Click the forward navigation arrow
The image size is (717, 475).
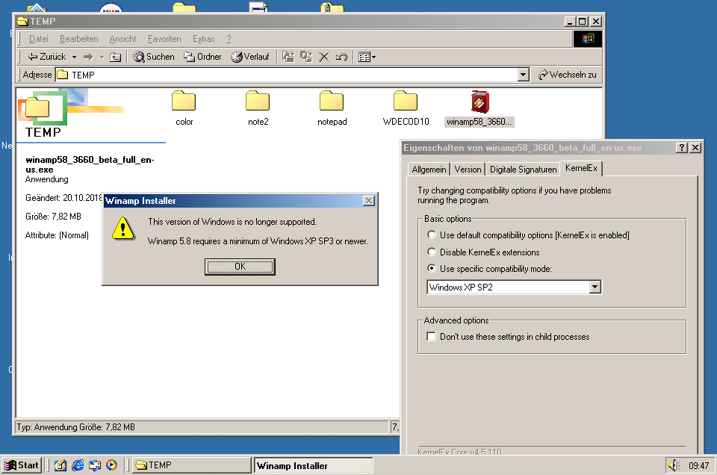click(88, 58)
